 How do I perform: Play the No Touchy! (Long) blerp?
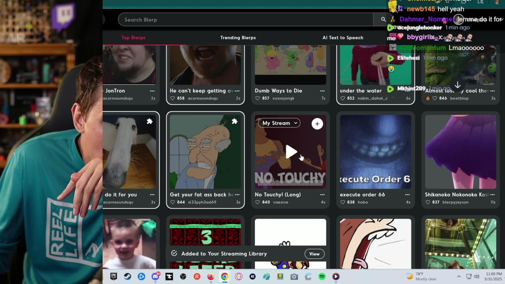pyautogui.click(x=291, y=152)
